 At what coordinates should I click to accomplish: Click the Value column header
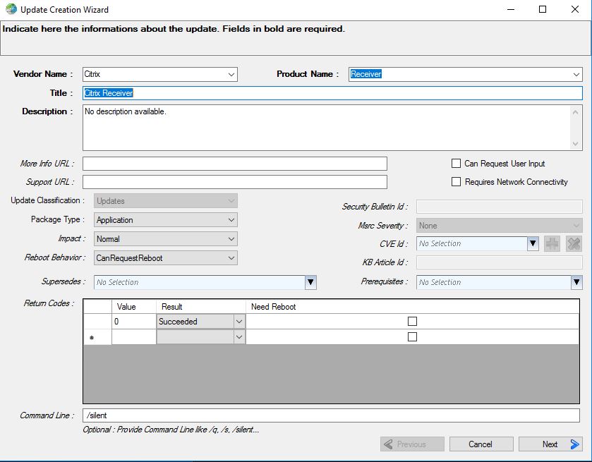[x=133, y=307]
